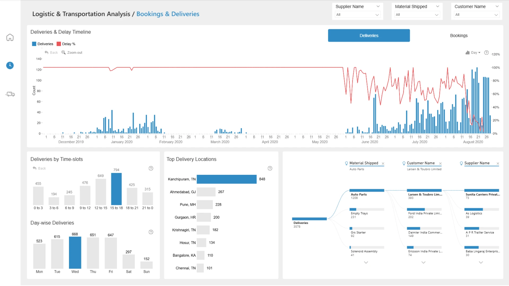Remove the Customer Name level
The image size is (509, 286).
click(x=440, y=164)
